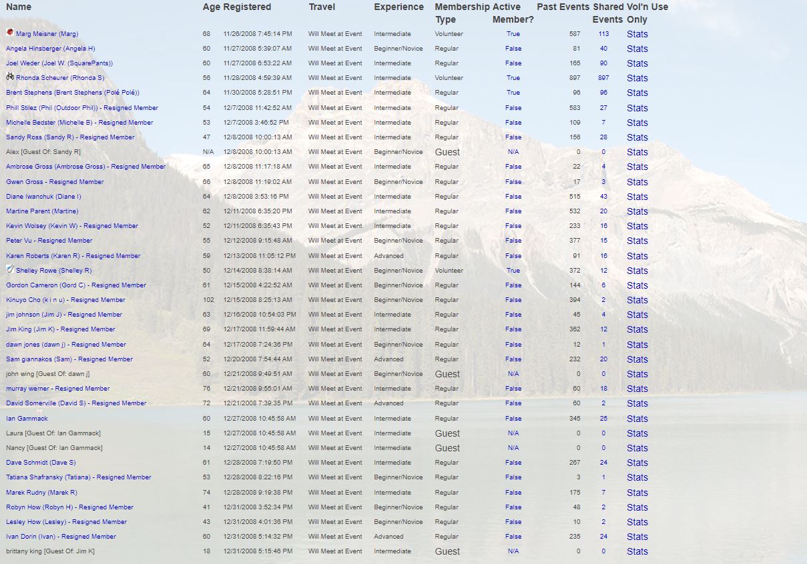Open Stats for Joel Weder
Image resolution: width=807 pixels, height=564 pixels.
pos(637,63)
